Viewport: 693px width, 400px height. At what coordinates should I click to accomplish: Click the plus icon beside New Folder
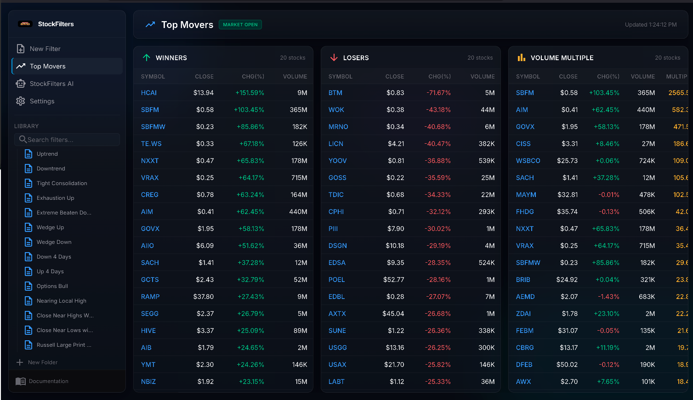(x=20, y=362)
